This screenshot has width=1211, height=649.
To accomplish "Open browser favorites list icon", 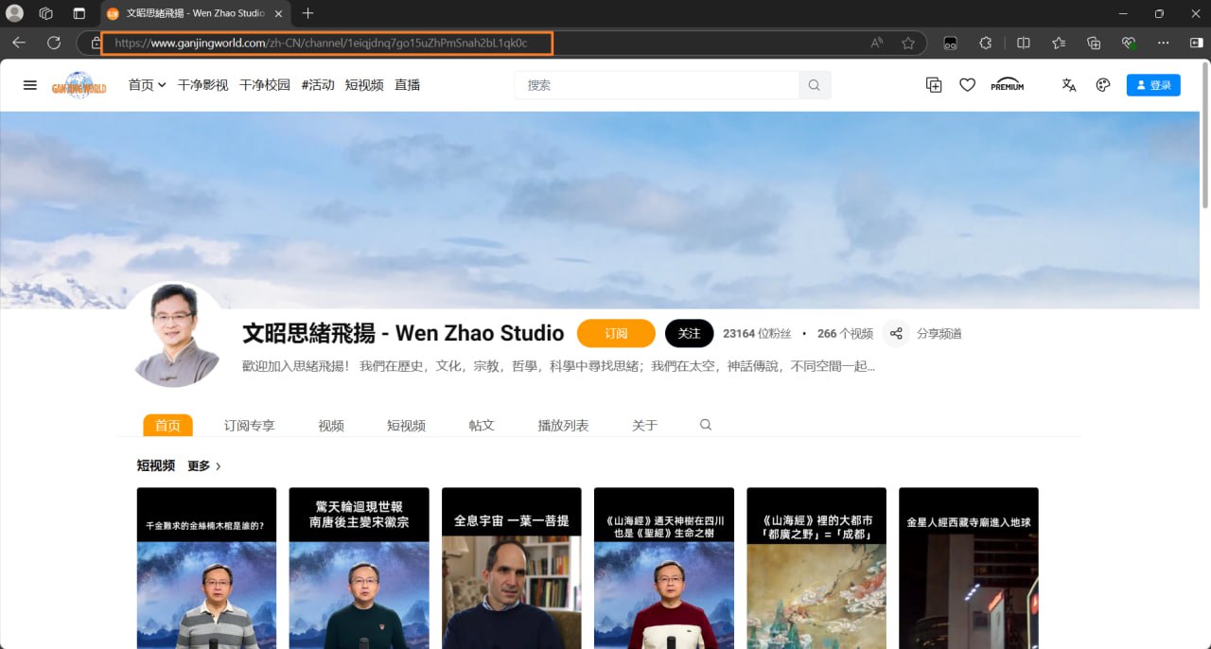I will (x=1059, y=43).
